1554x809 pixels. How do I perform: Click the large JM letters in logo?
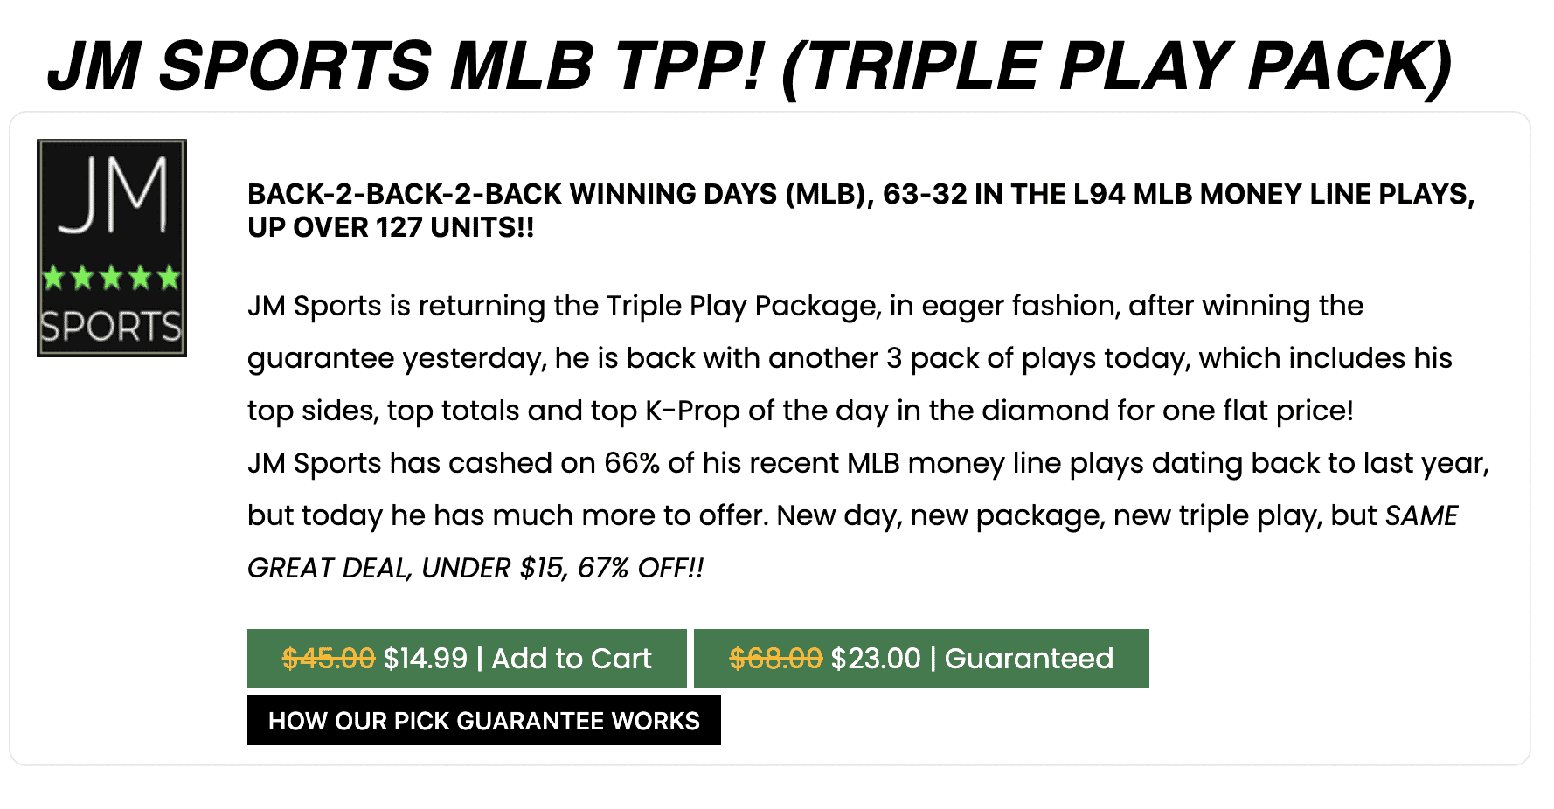[113, 196]
